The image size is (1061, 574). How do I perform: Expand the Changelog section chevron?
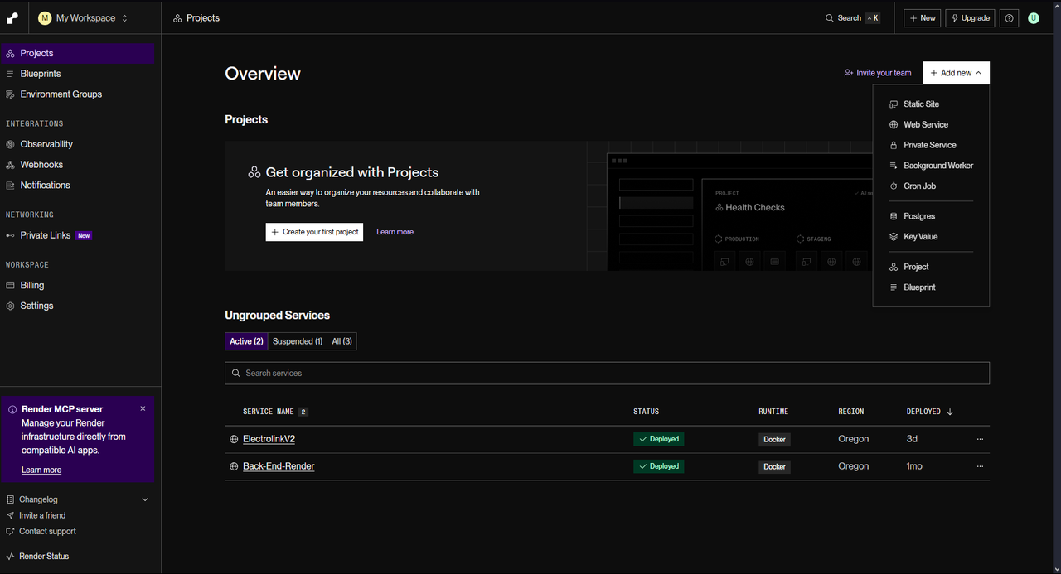145,499
